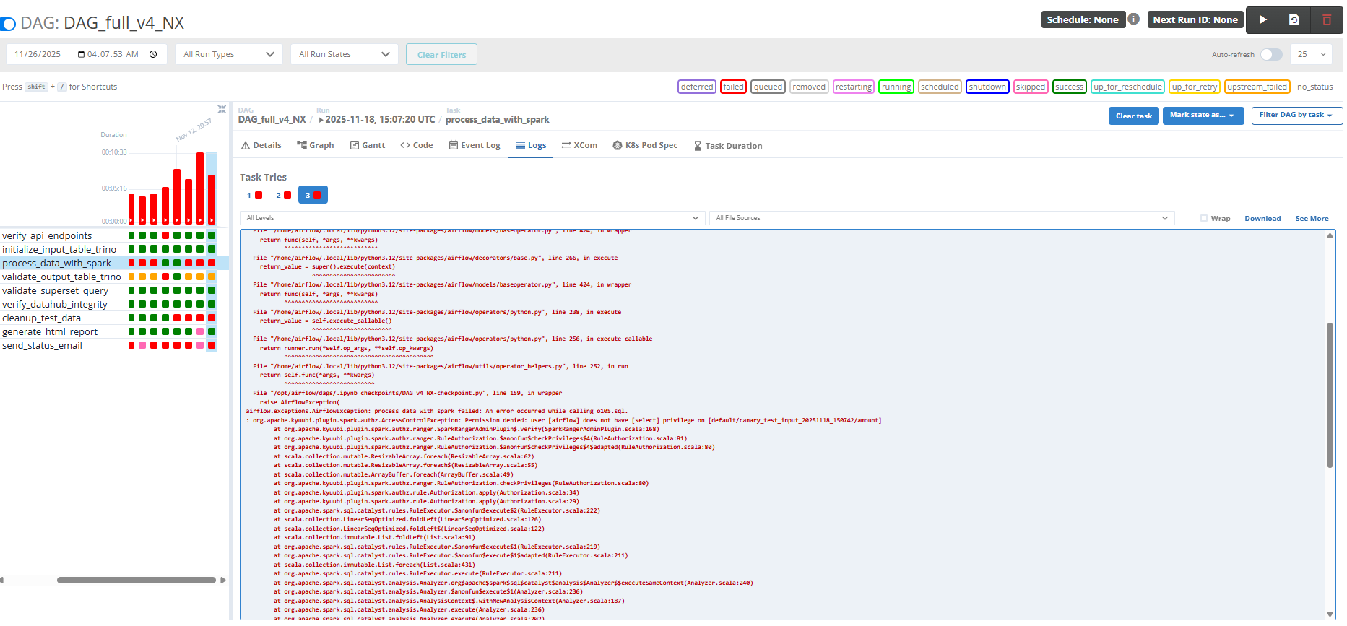Open the Mark state as dropdown
This screenshot has width=1347, height=626.
(x=1203, y=116)
